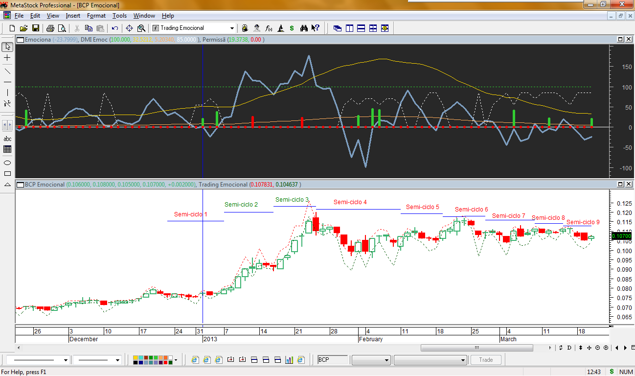This screenshot has height=376, width=635.
Task: Stack windows horizontally icon
Action: pos(361,28)
